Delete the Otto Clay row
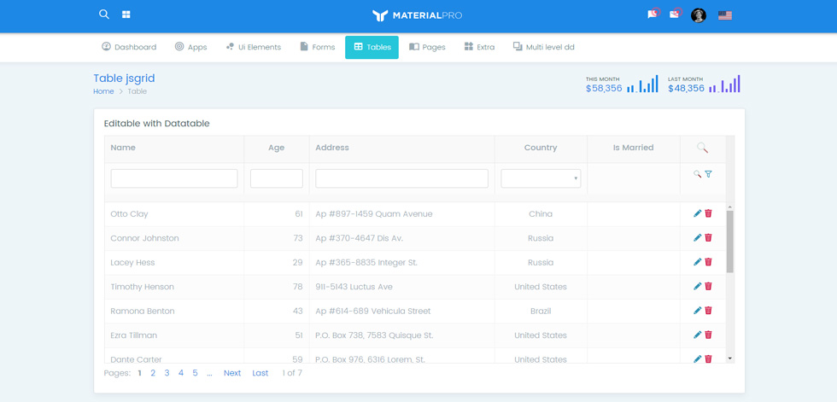 [708, 213]
